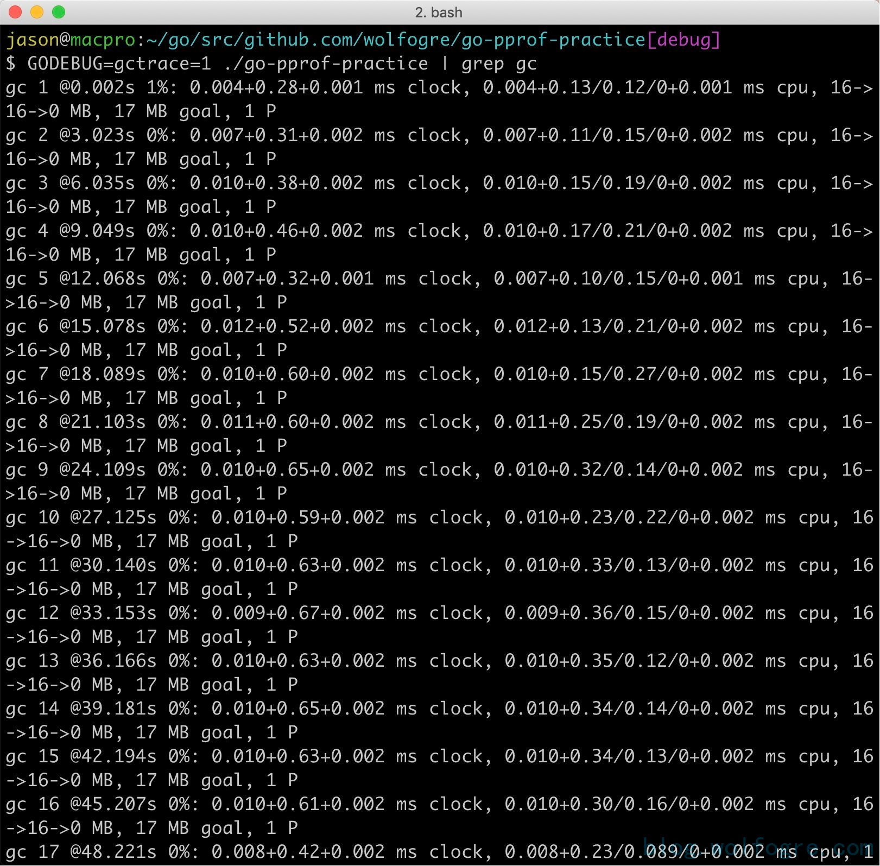Click the @45.207s timestamp on the gc 16 line
Viewport: 880px width, 866px height.
coord(113,804)
